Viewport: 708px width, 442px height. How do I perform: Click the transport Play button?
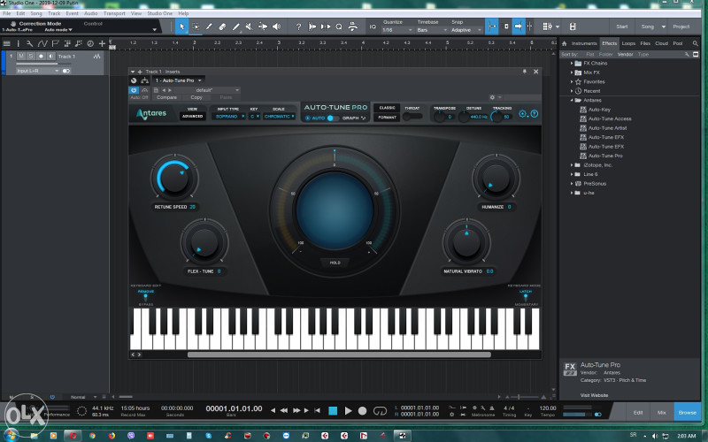click(x=348, y=411)
